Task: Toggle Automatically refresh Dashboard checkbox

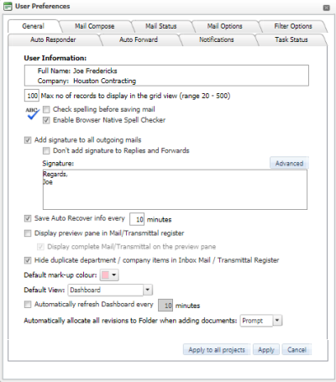Action: click(x=28, y=304)
